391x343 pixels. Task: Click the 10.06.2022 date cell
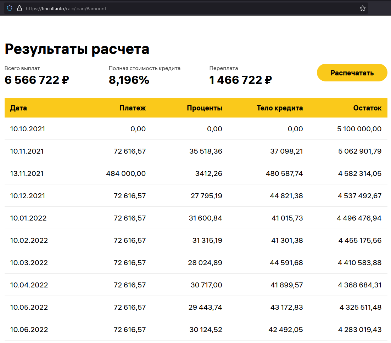click(x=29, y=329)
